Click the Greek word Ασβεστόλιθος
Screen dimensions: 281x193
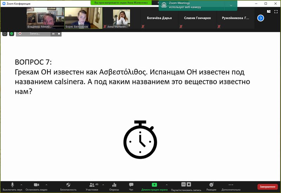tap(123, 72)
